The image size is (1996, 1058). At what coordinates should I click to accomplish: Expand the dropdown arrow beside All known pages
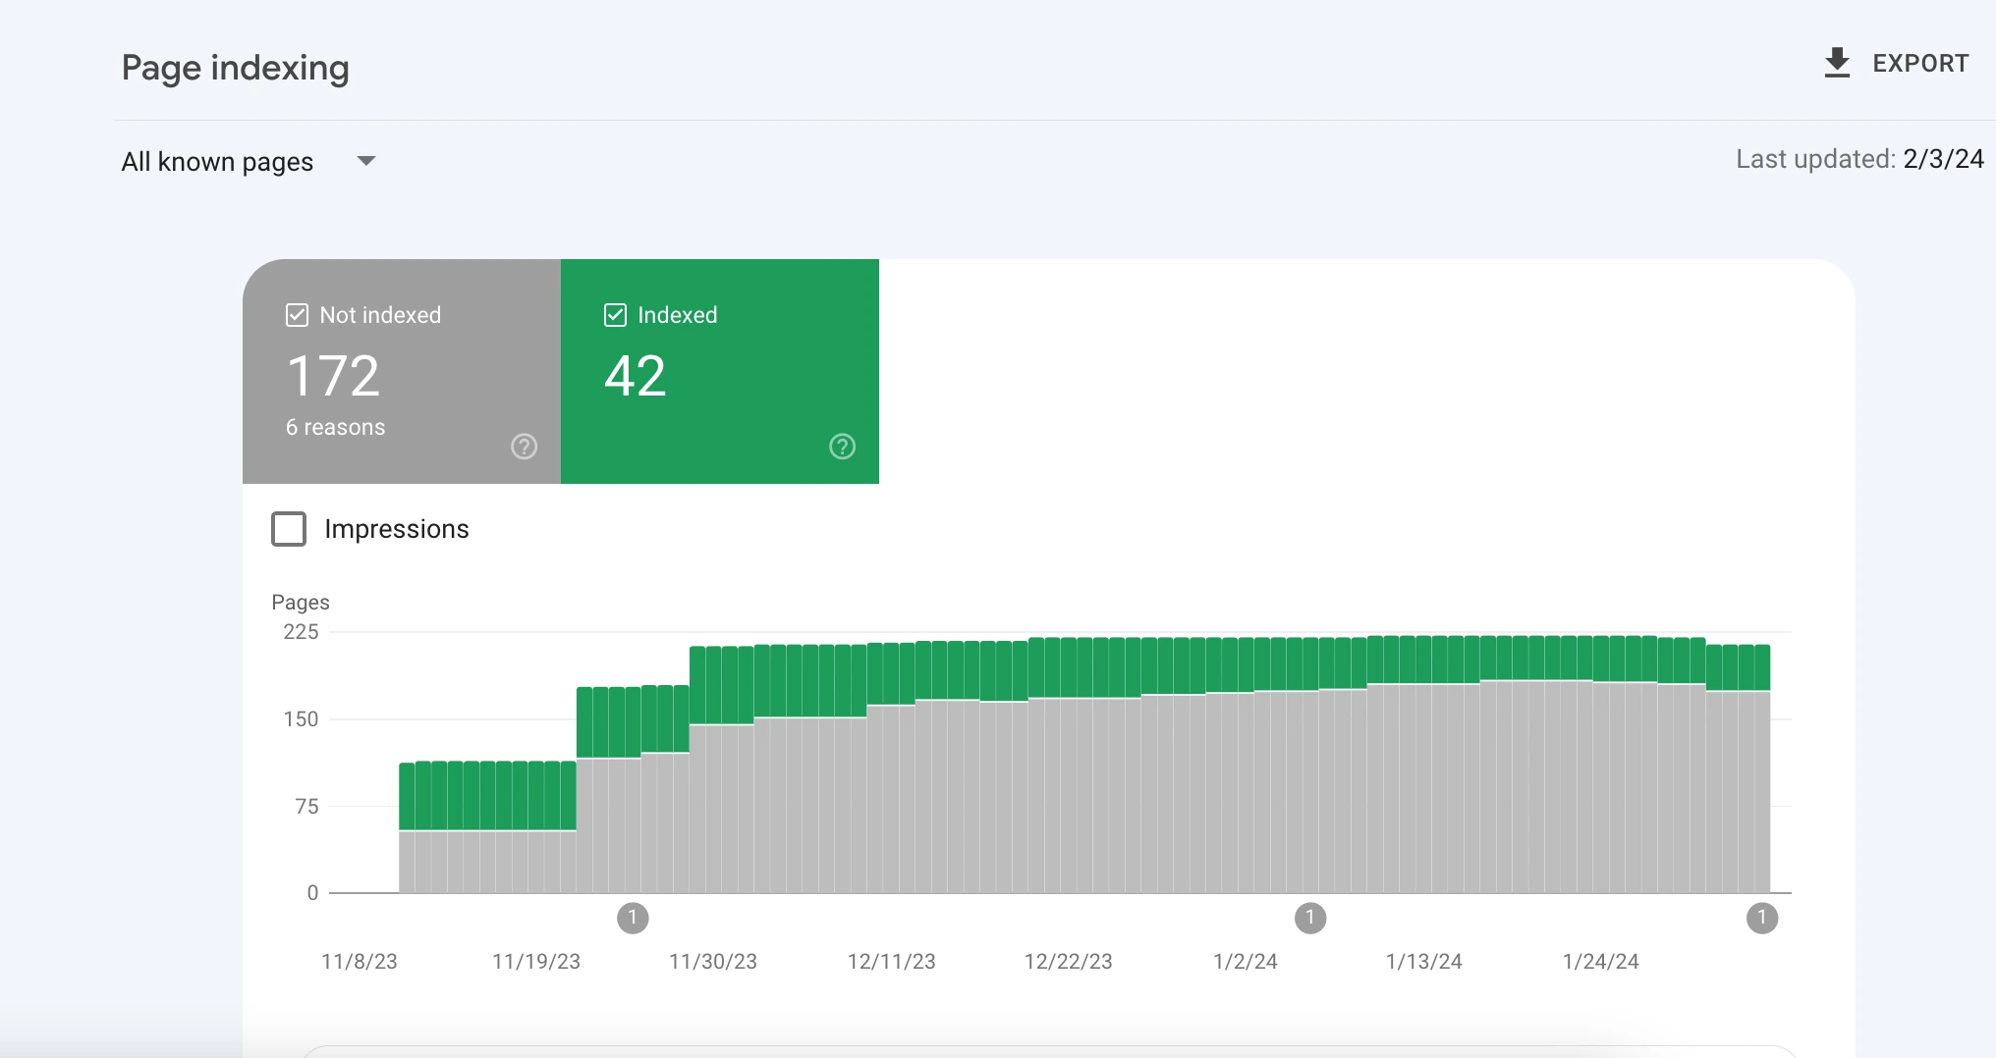point(366,161)
